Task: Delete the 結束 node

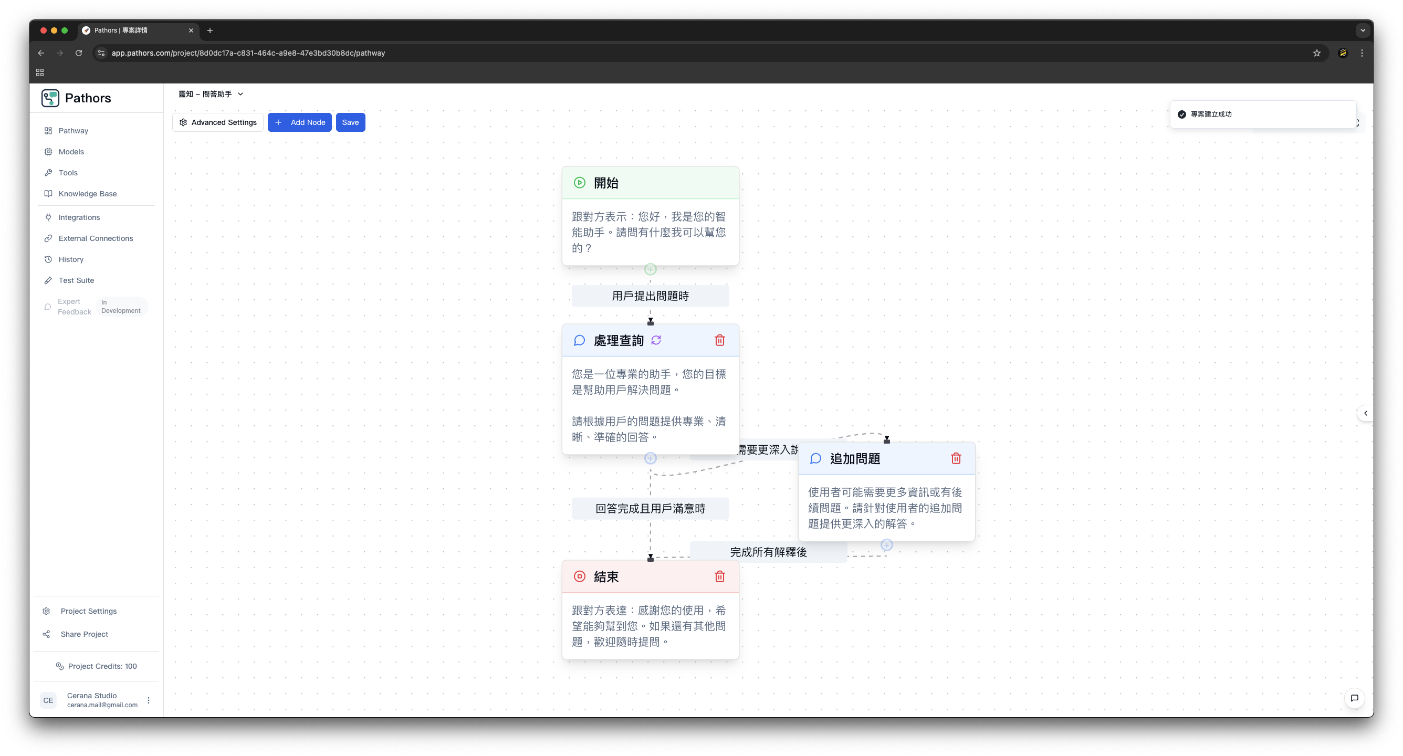Action: click(720, 576)
